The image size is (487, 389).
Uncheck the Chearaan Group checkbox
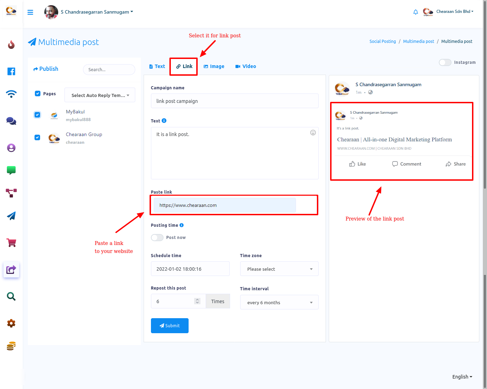[37, 137]
